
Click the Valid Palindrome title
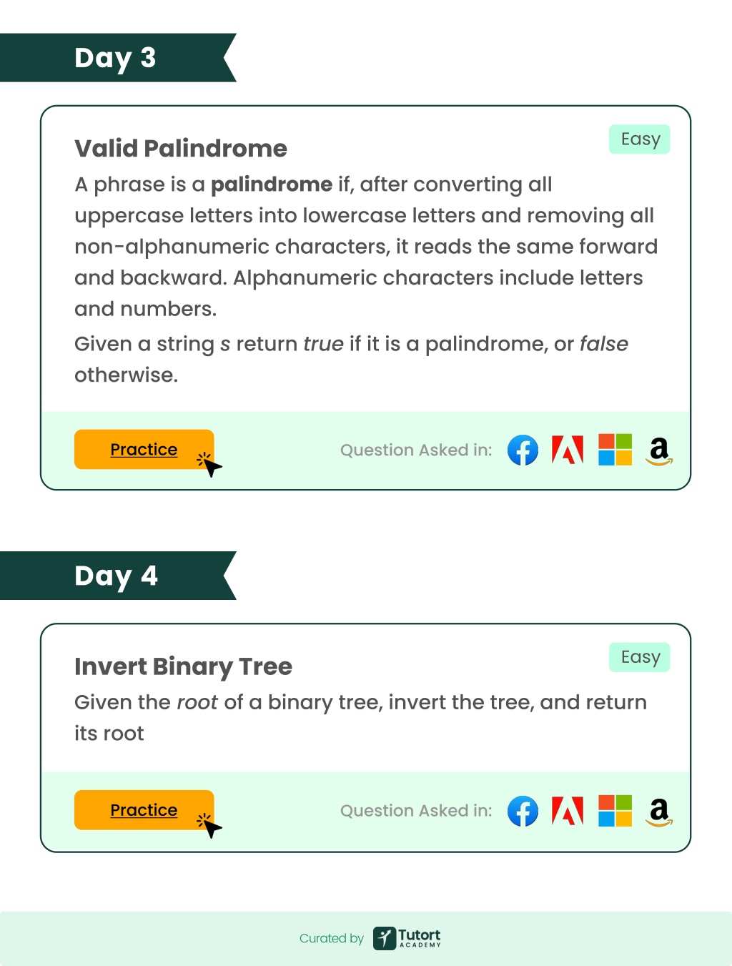(x=181, y=148)
